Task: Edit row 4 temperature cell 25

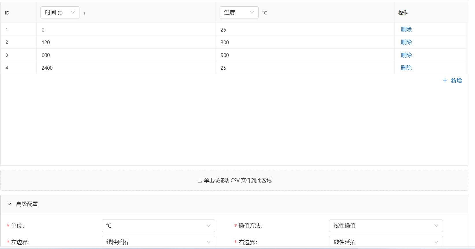Action: pos(305,68)
